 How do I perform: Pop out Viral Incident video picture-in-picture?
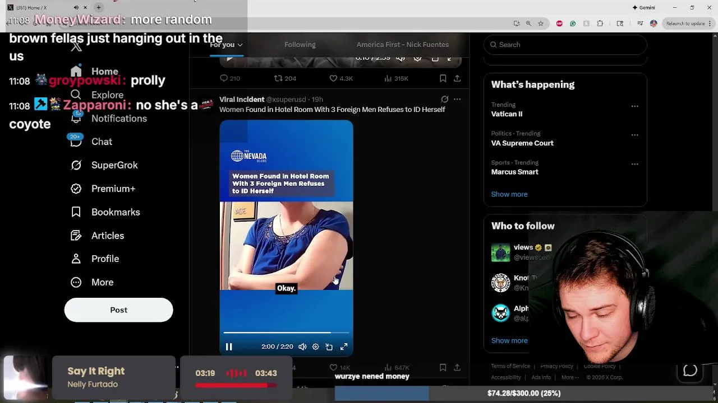click(x=329, y=347)
